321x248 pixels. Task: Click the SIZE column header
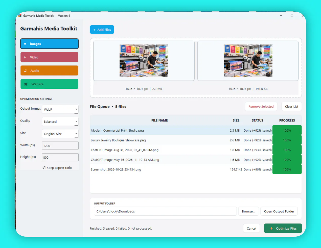(x=236, y=120)
